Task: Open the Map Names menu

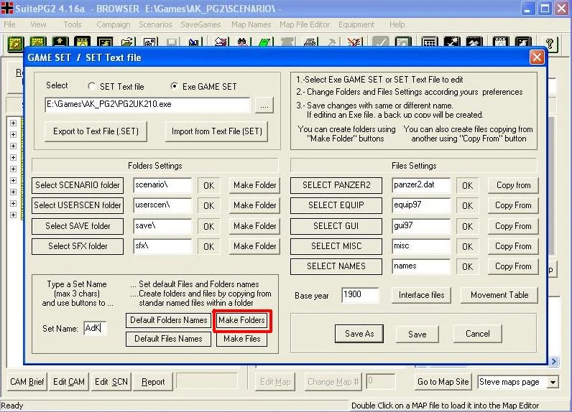Action: click(251, 24)
